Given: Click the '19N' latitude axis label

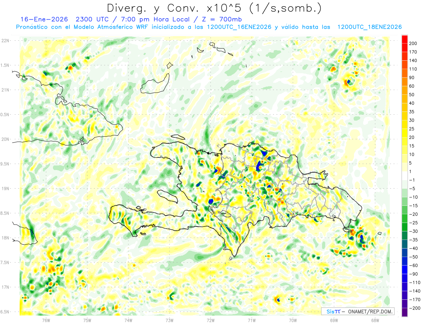Looking at the screenshot, I should pyautogui.click(x=5, y=189).
